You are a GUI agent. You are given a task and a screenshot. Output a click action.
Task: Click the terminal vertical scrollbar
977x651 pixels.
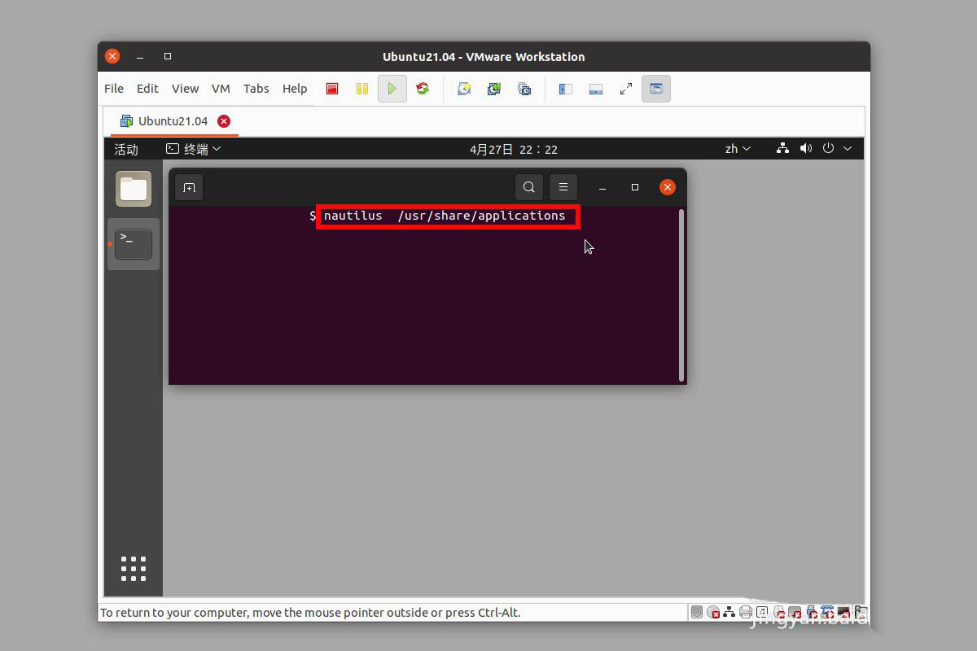tap(681, 295)
